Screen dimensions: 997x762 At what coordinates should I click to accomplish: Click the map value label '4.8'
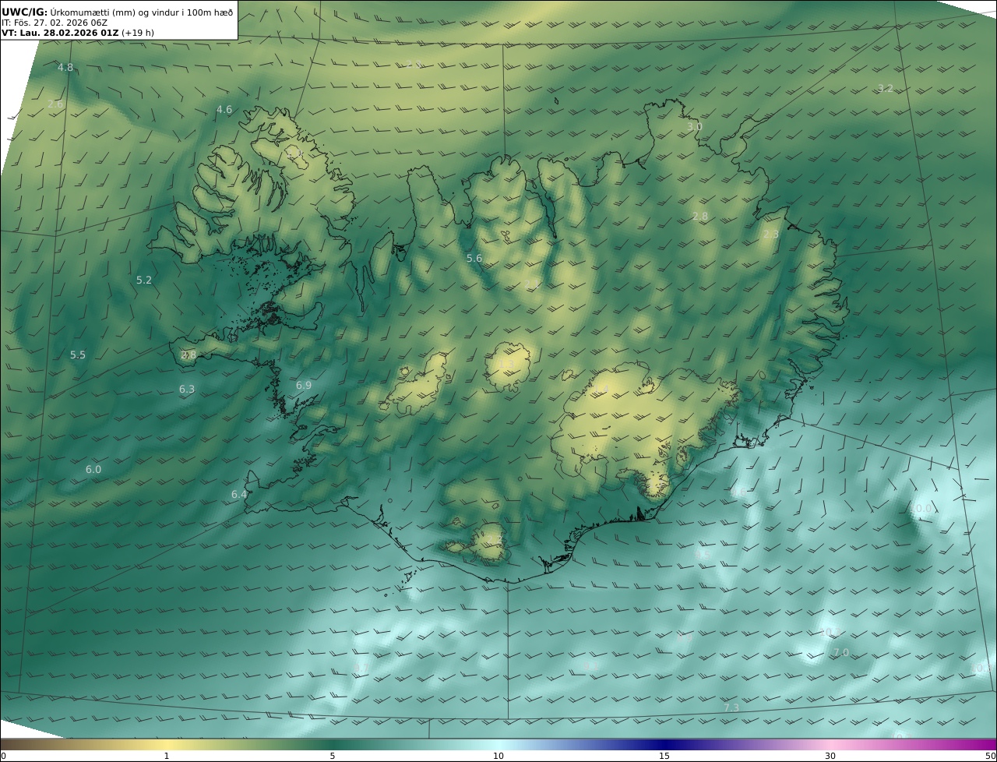tap(65, 68)
